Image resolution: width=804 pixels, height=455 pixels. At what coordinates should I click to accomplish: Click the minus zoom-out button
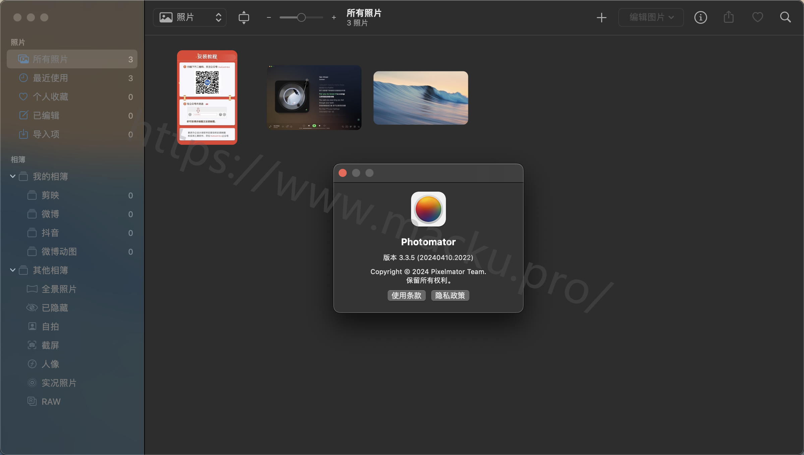[269, 17]
